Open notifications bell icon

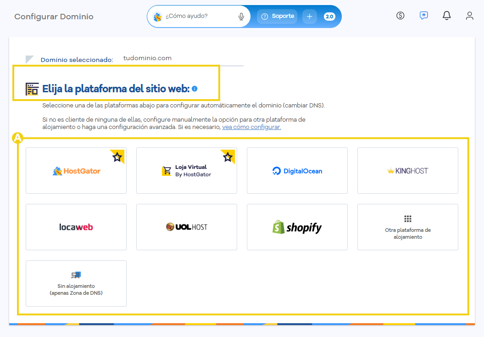pos(447,16)
